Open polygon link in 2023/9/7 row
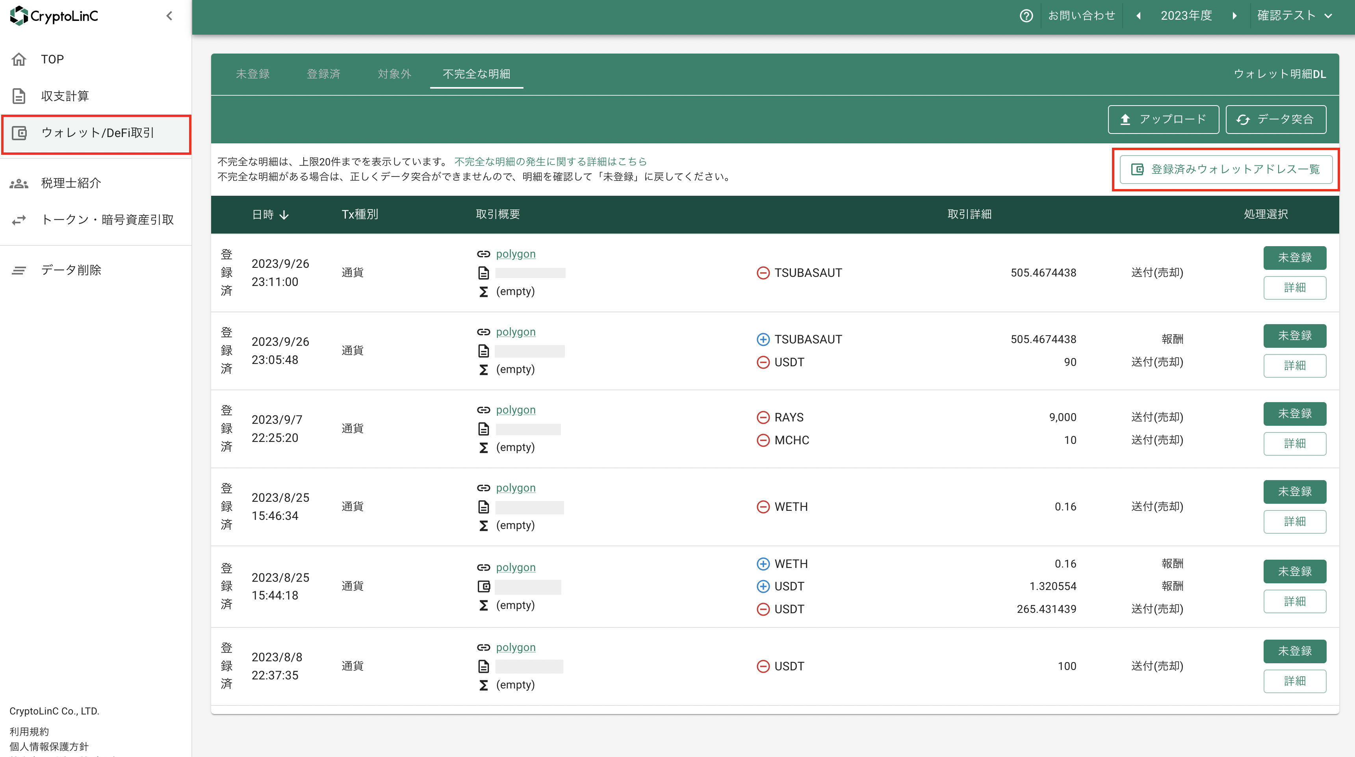Image resolution: width=1355 pixels, height=757 pixels. (x=516, y=410)
